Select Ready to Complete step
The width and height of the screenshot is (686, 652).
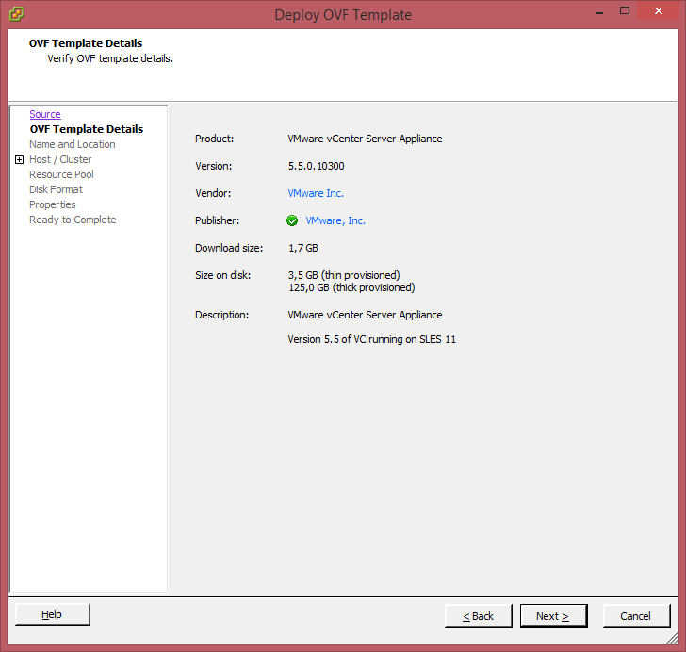73,220
